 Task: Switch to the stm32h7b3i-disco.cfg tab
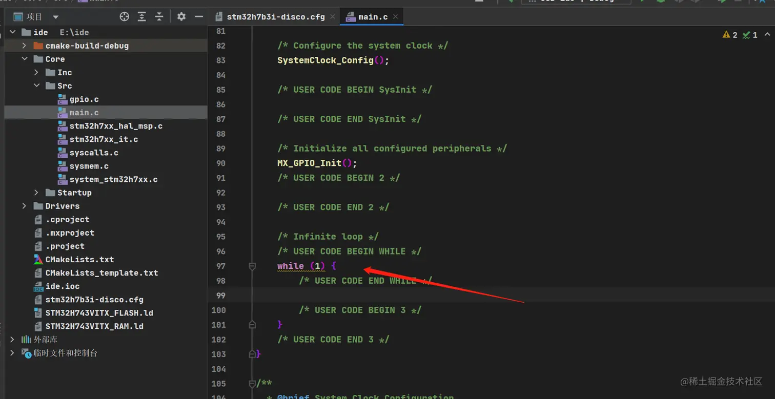coord(276,17)
